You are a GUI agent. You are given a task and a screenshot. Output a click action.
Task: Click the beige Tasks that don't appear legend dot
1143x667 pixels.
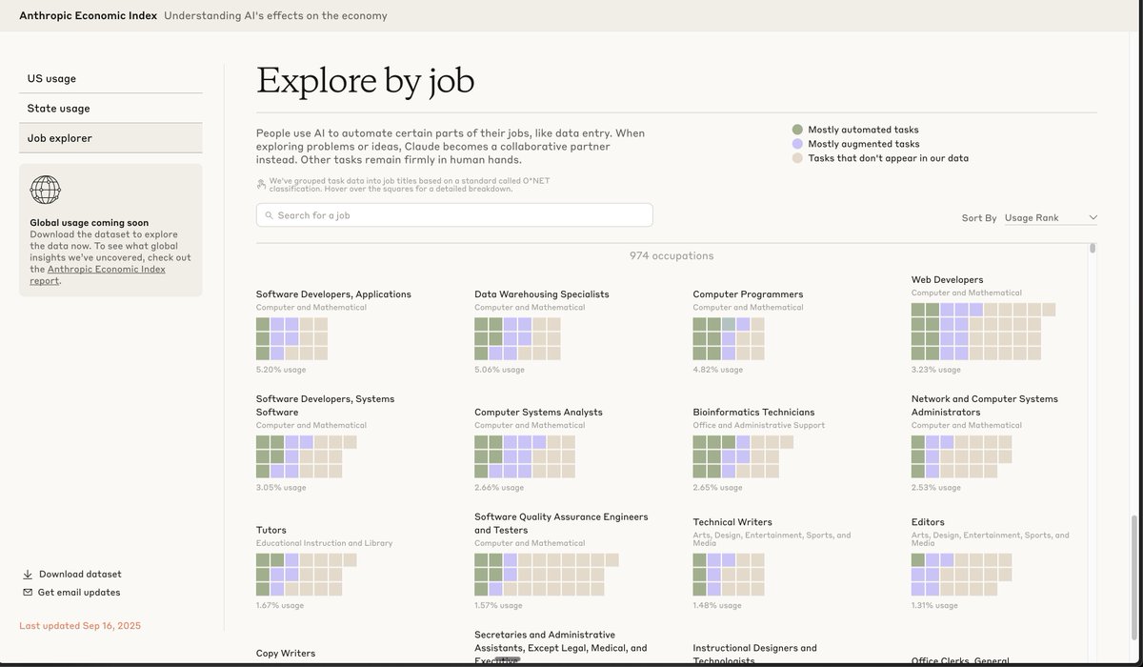coord(797,158)
